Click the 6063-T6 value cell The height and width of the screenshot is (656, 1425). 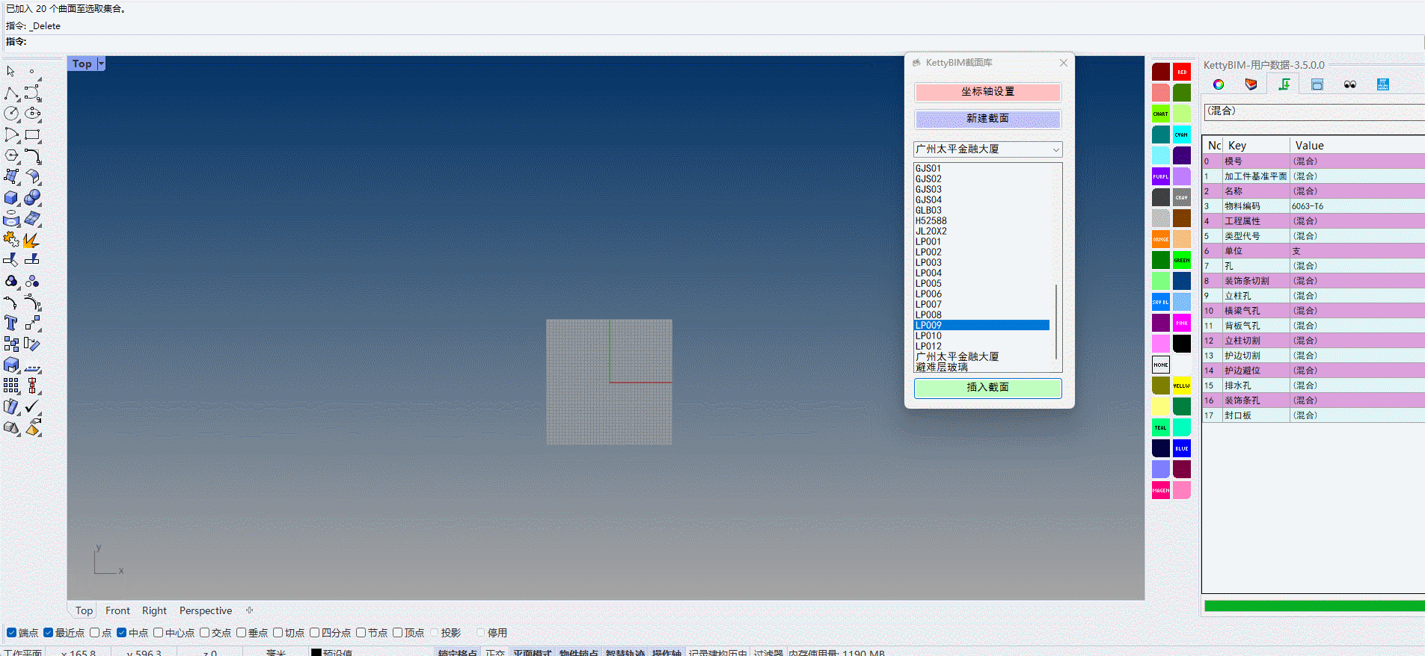tap(1357, 206)
